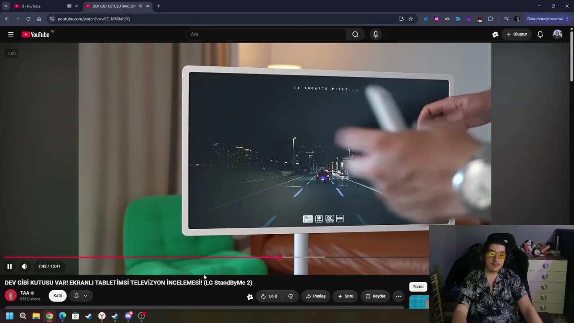Open the Windows Start menu
The image size is (574, 323).
(x=9, y=316)
